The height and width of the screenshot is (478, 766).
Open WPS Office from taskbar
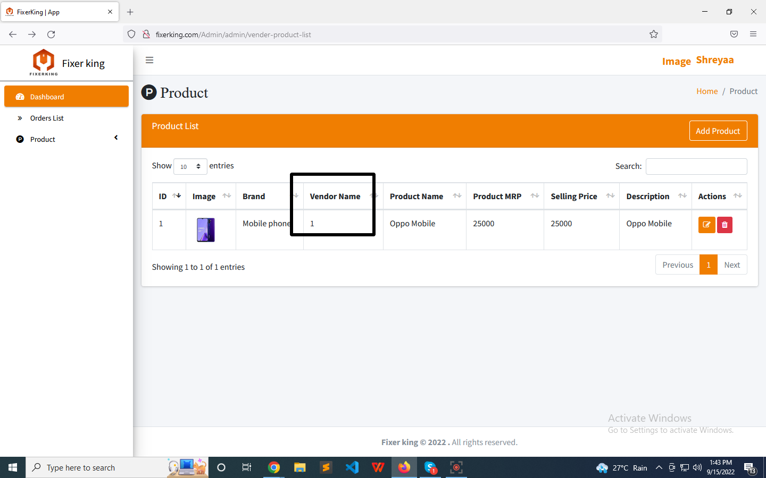point(378,467)
